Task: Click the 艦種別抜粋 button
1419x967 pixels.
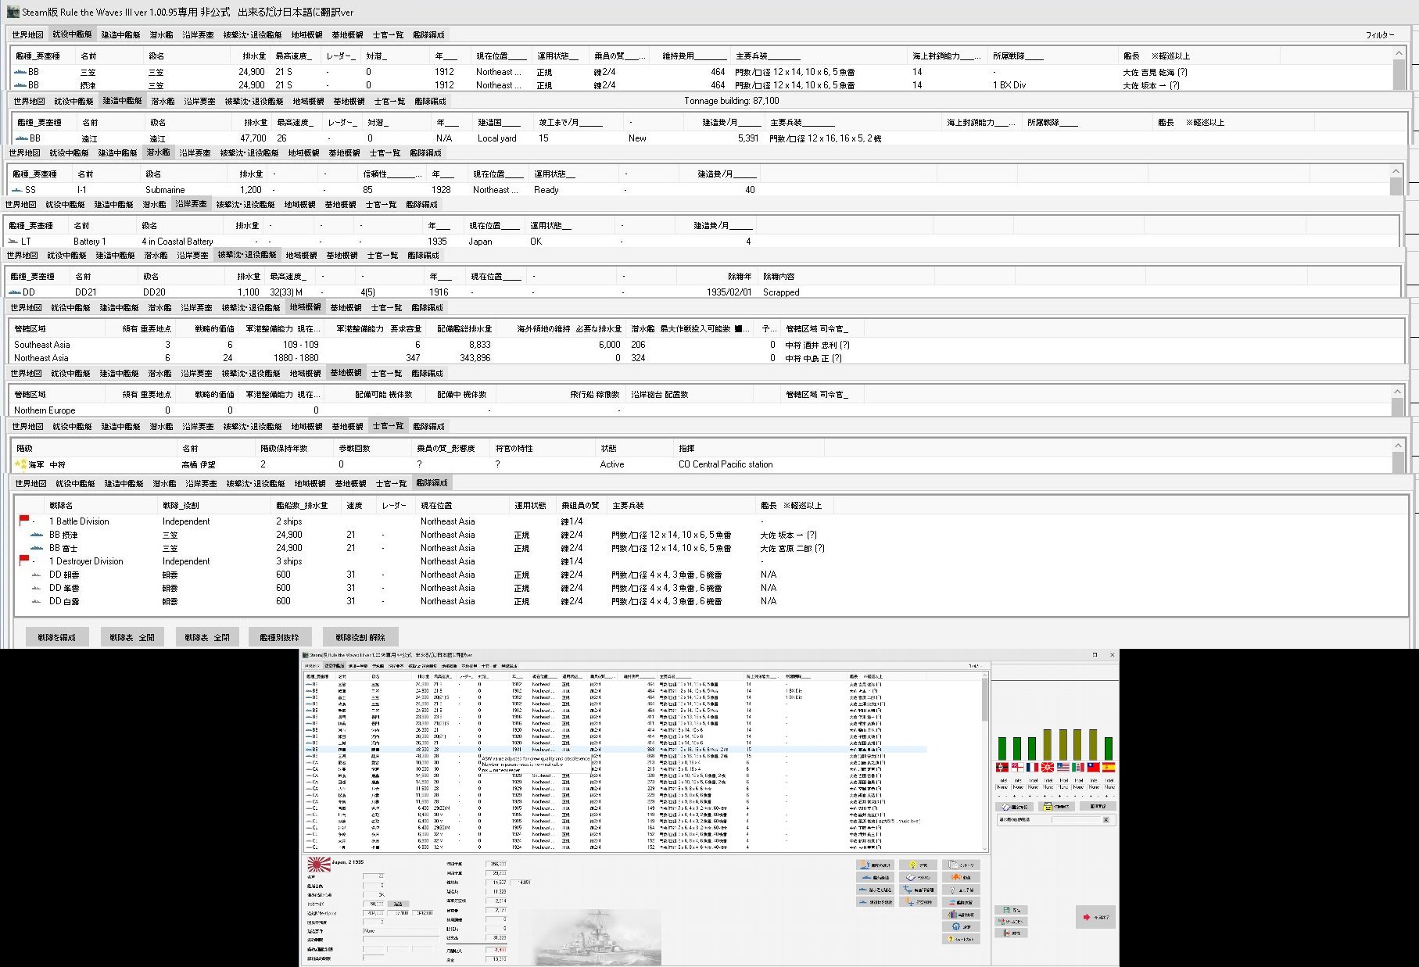Action: (279, 637)
